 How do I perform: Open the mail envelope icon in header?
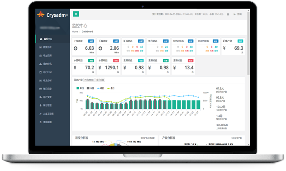click(x=228, y=14)
